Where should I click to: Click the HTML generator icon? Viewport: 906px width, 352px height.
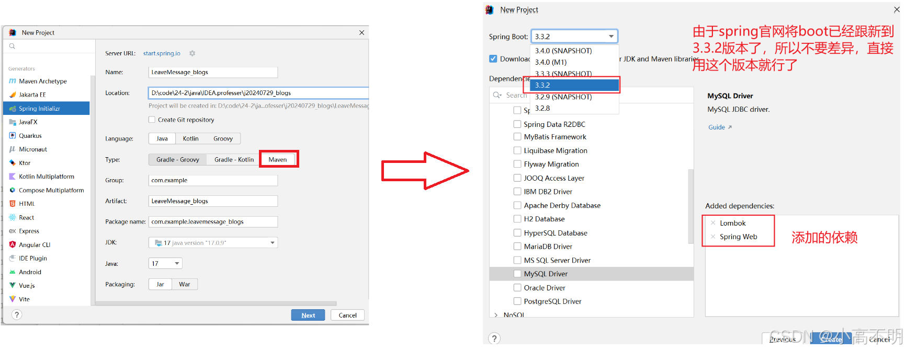point(13,204)
